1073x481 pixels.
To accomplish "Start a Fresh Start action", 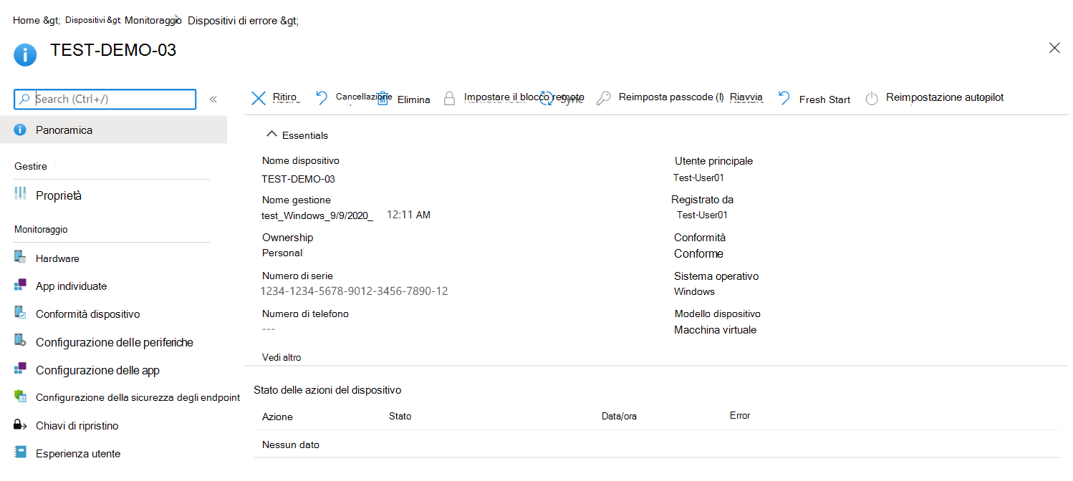I will [x=824, y=99].
